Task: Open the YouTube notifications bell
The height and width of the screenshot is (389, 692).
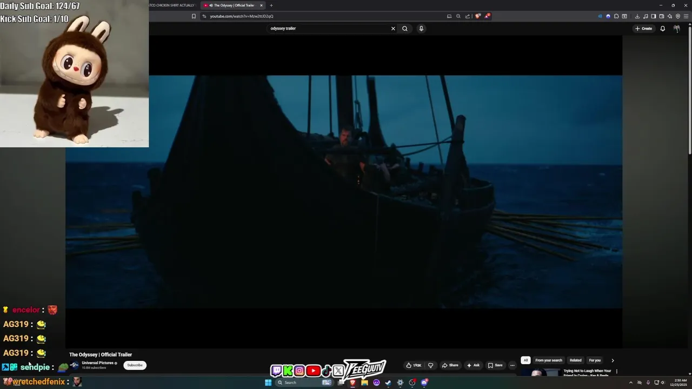Action: click(x=662, y=29)
